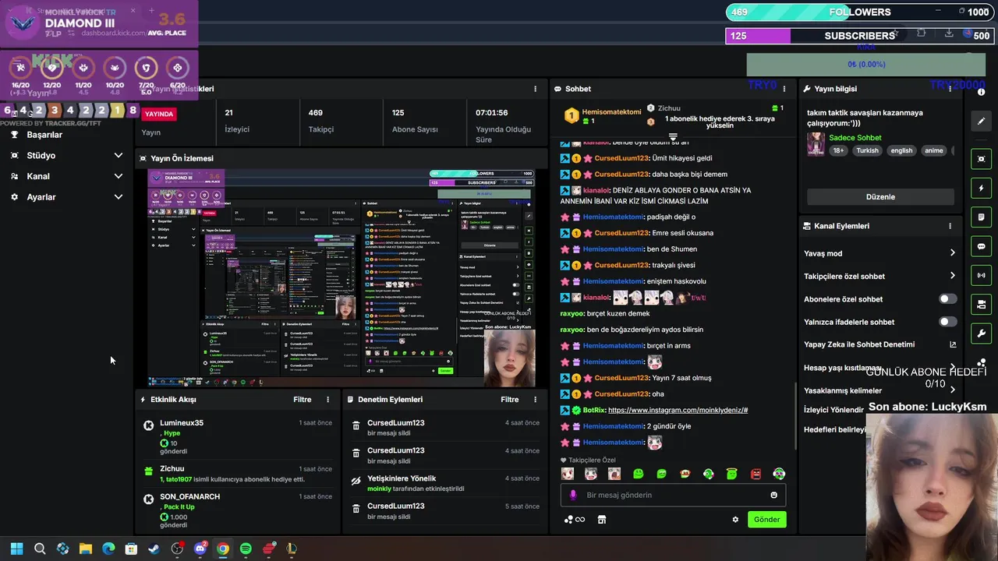Click the Sadece Sohbet category link
Viewport: 998px width, 561px height.
pos(855,138)
